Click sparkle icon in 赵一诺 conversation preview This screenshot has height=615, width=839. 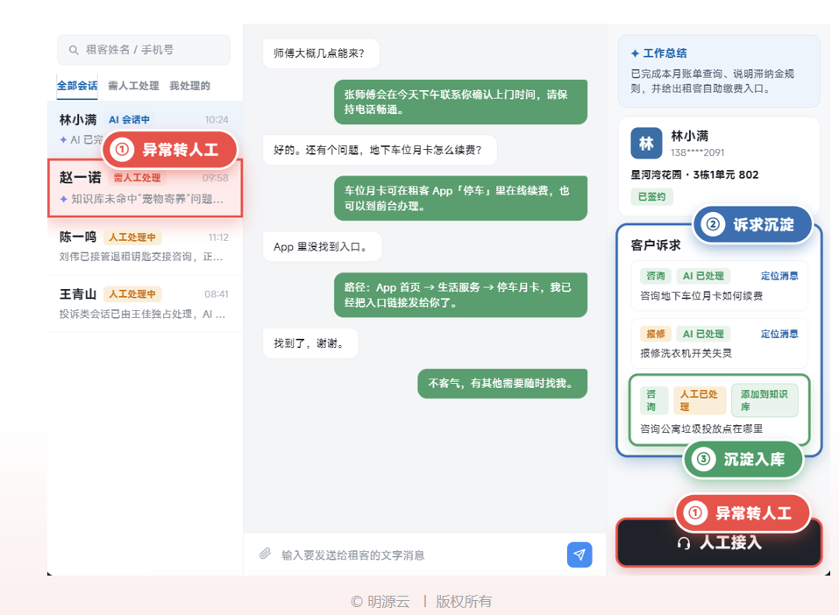64,199
